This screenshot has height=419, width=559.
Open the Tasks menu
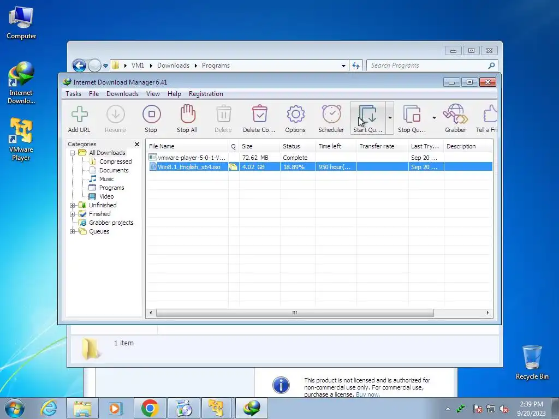pos(74,94)
